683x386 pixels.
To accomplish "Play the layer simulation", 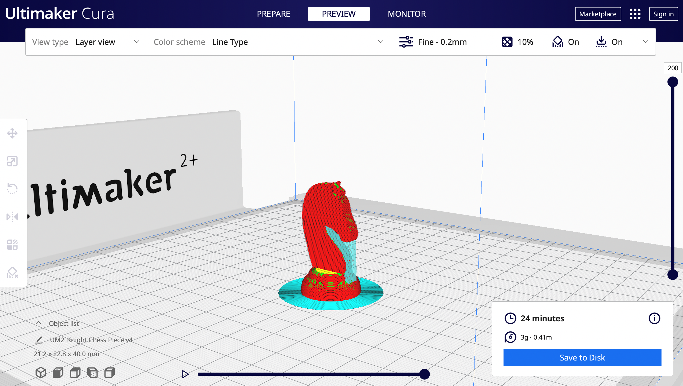I will (185, 374).
